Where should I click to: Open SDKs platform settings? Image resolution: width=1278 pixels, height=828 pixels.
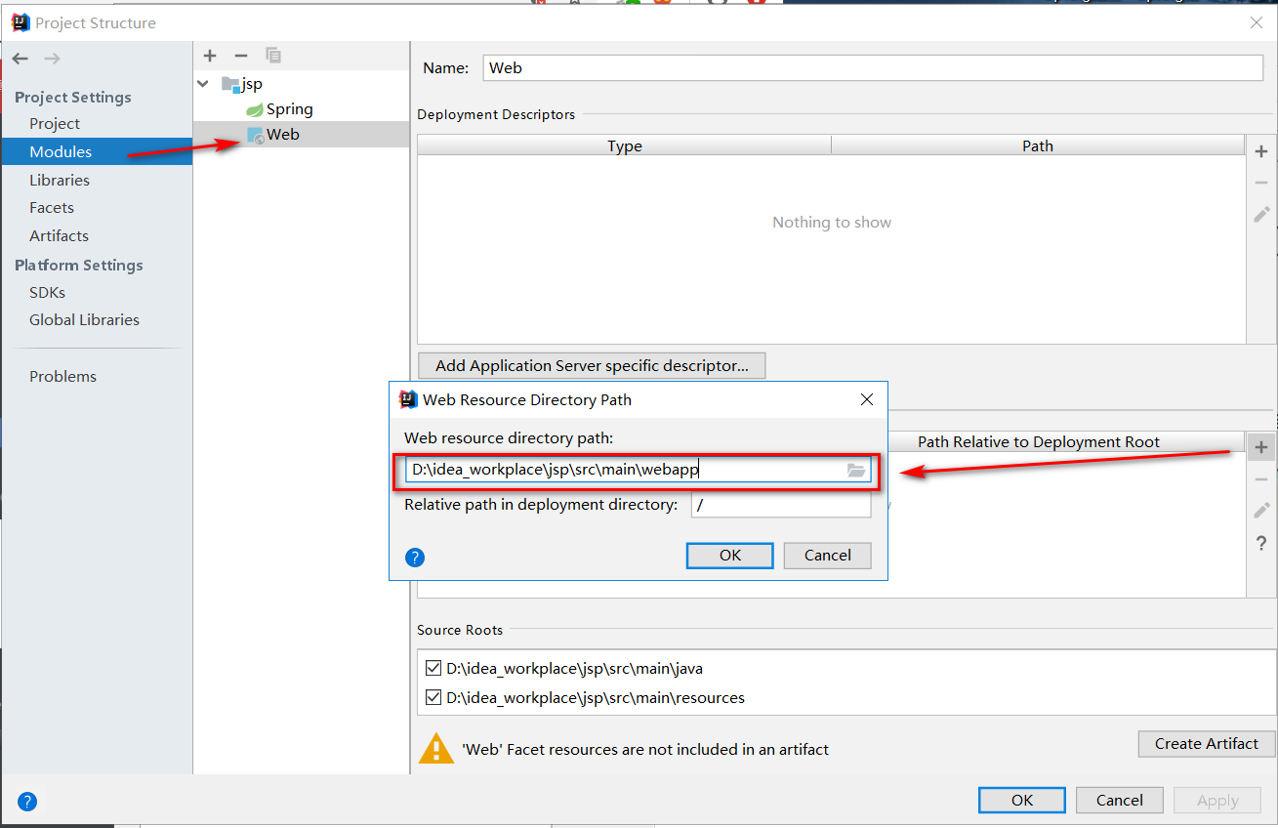[x=48, y=292]
